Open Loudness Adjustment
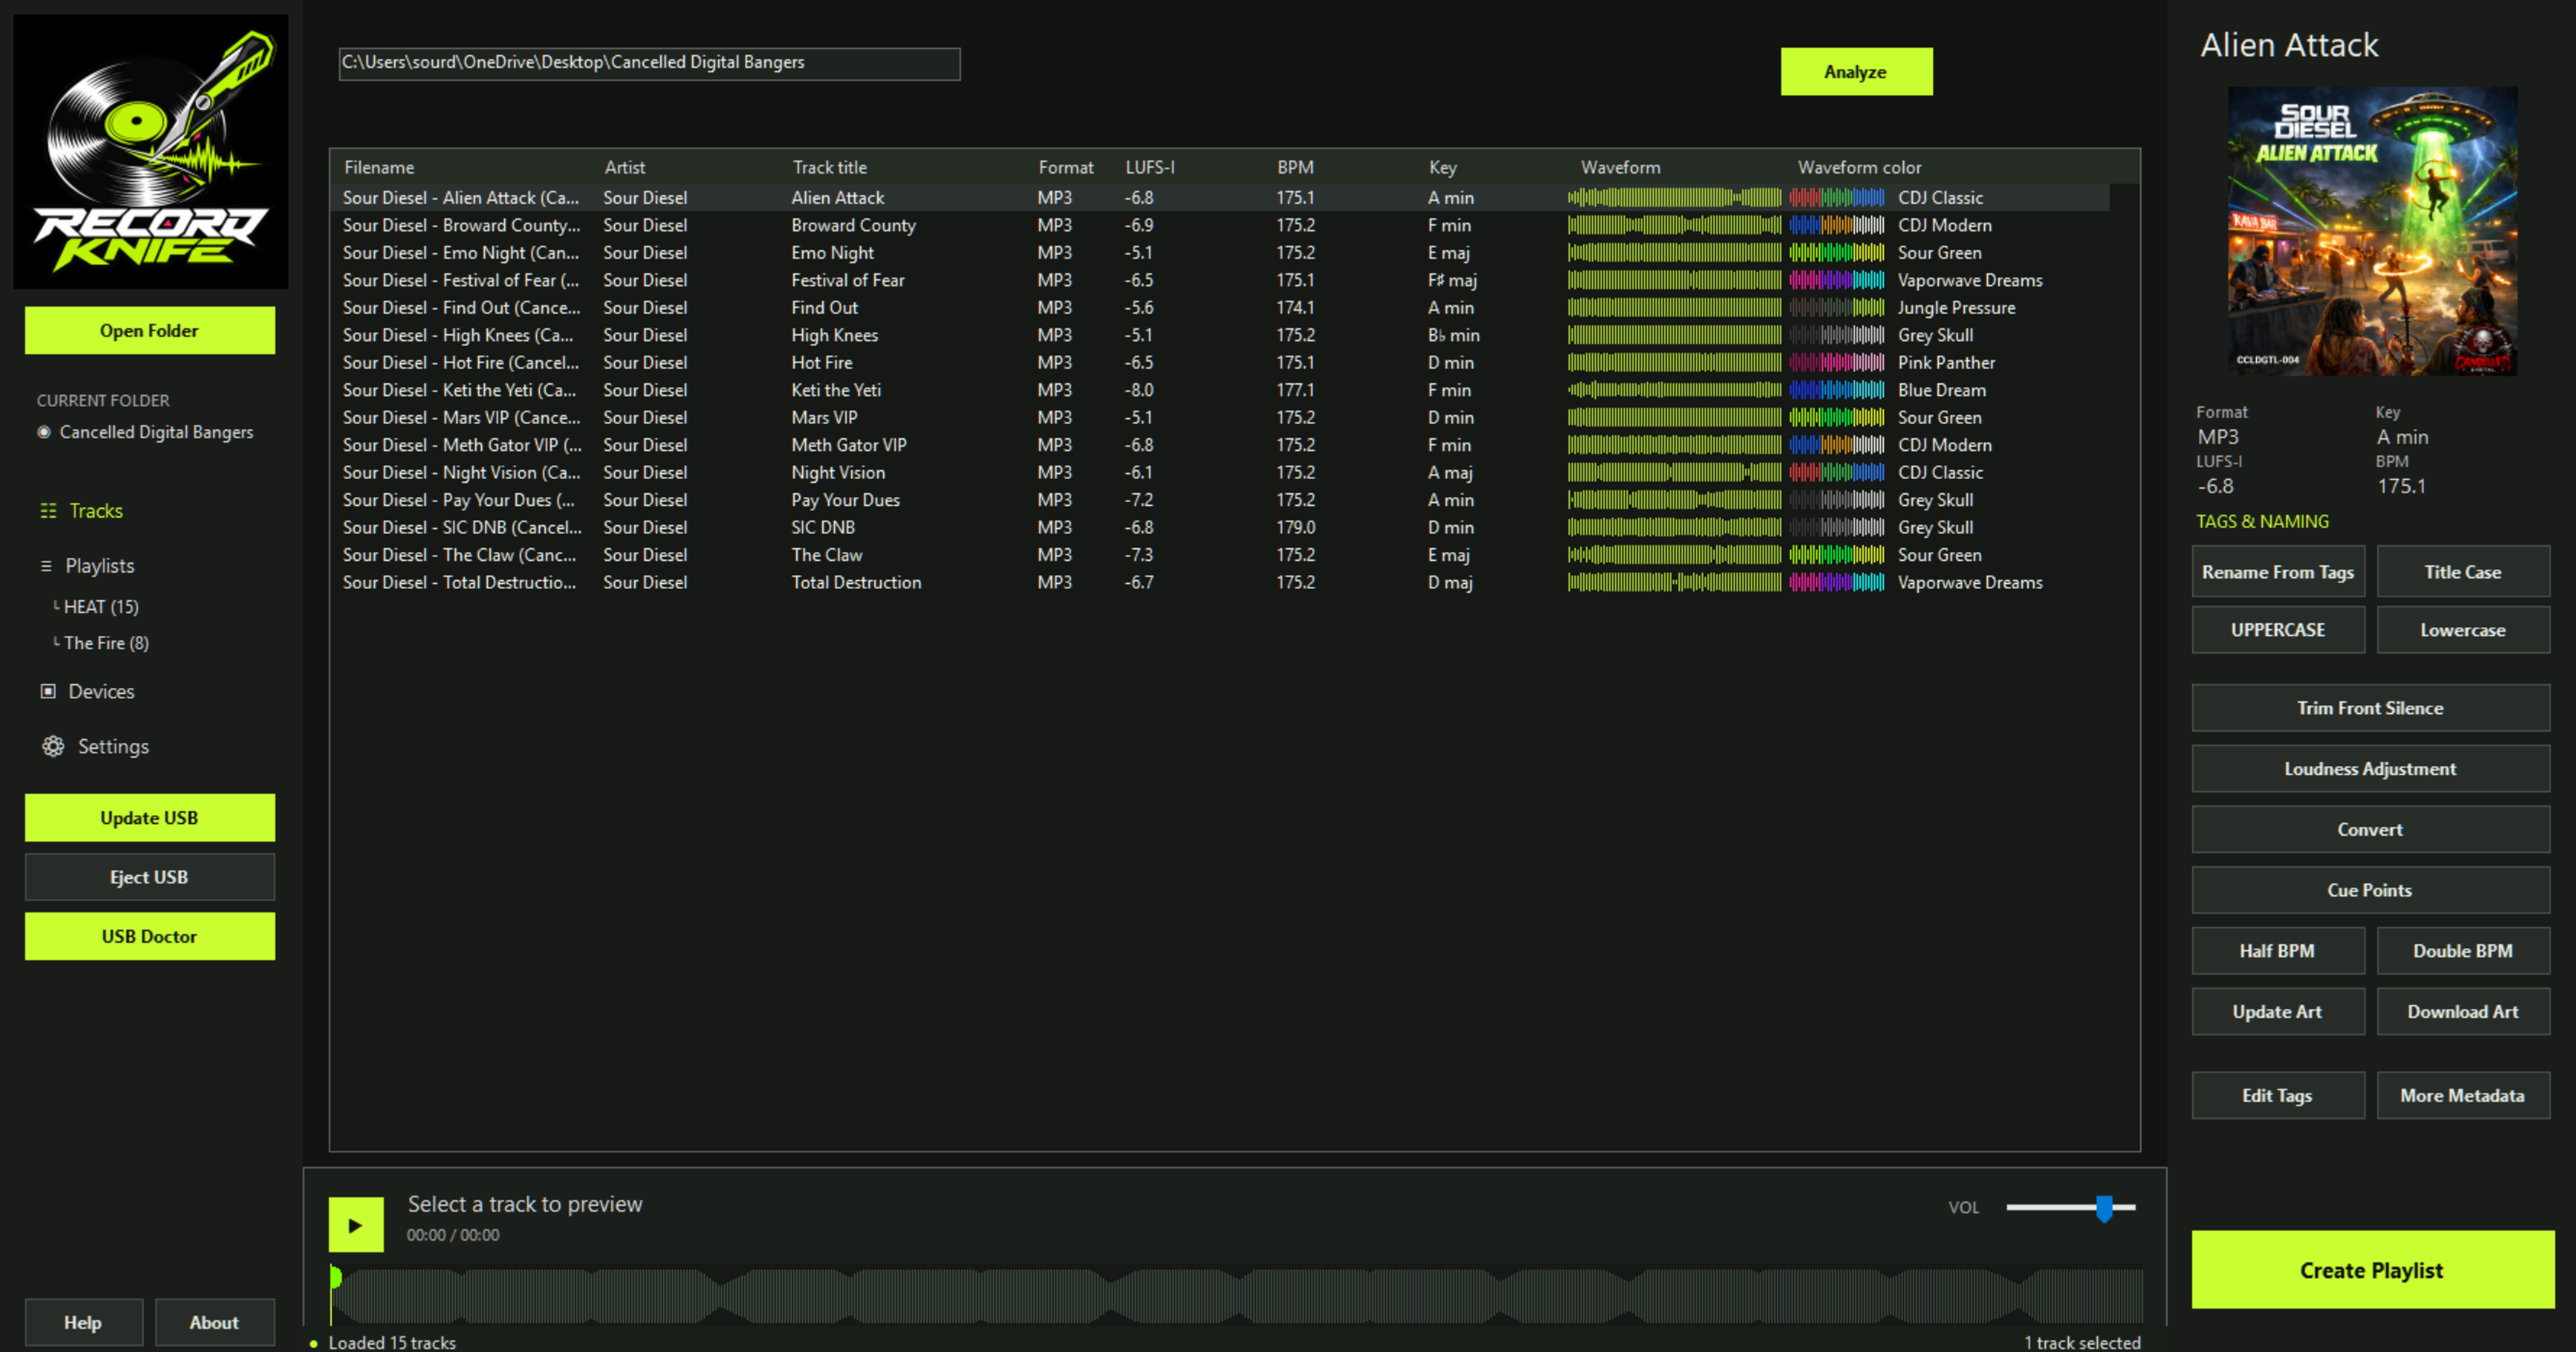 2371,769
